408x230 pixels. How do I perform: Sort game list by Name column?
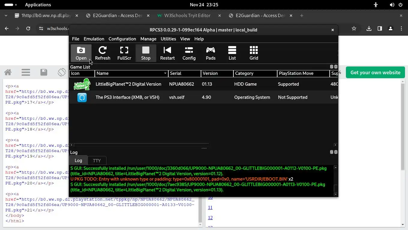(131, 73)
